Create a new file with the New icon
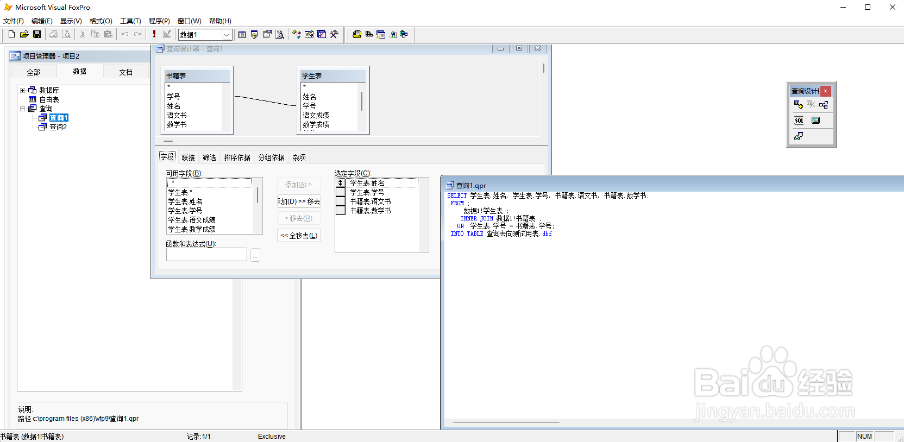 [x=11, y=34]
